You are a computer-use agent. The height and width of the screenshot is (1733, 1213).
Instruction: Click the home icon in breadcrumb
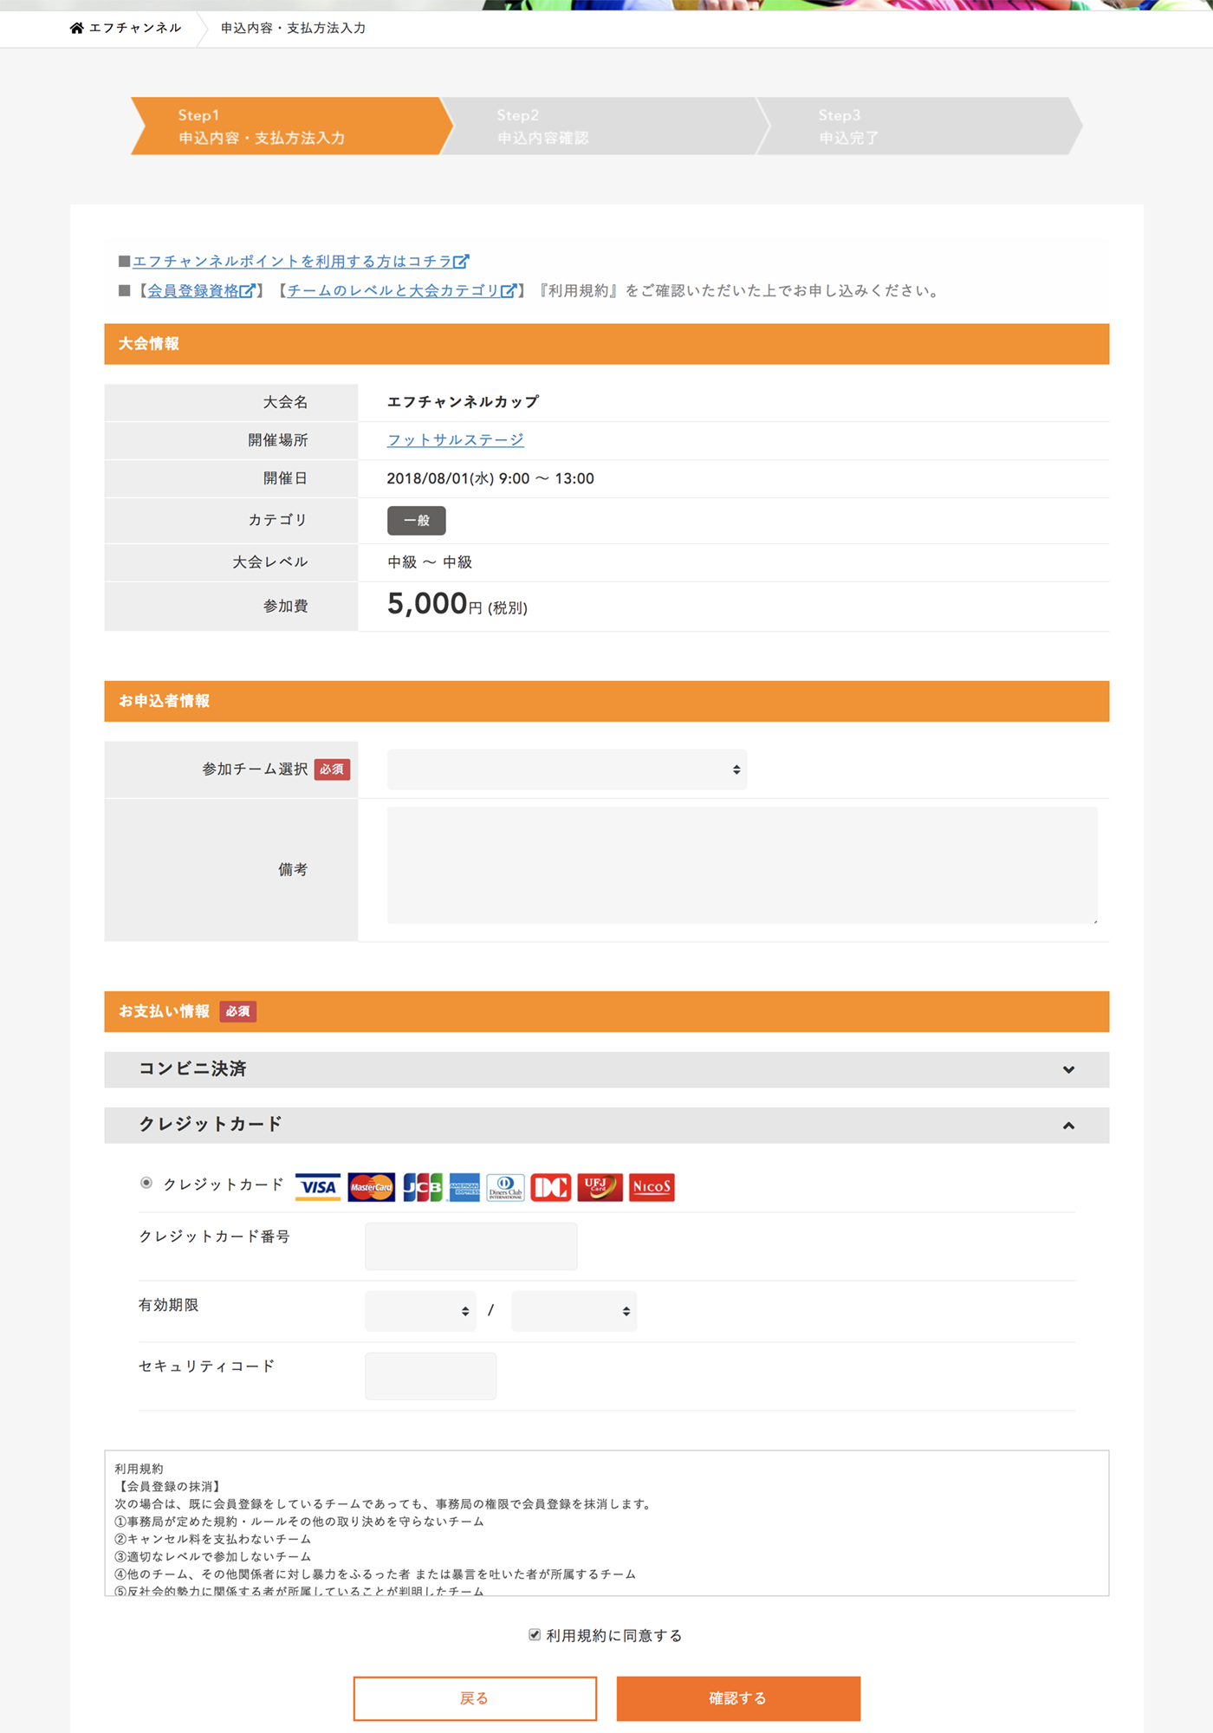tap(77, 28)
